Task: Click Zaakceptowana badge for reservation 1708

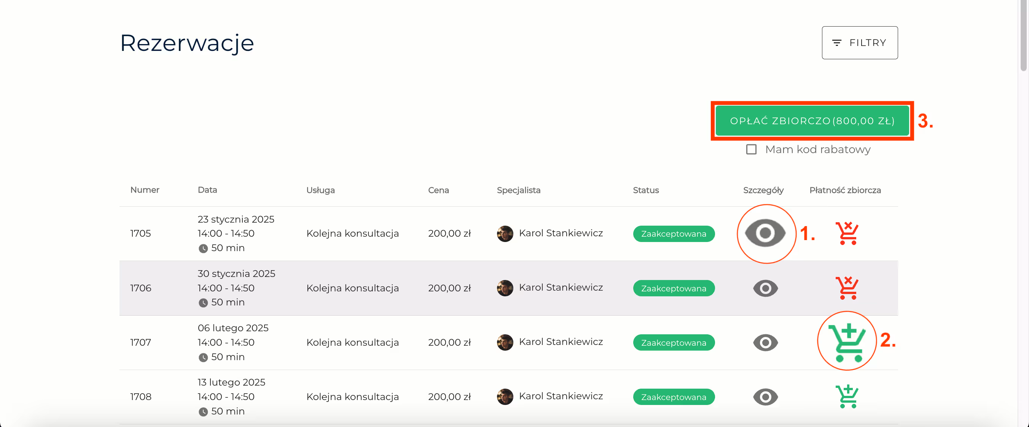Action: point(674,397)
